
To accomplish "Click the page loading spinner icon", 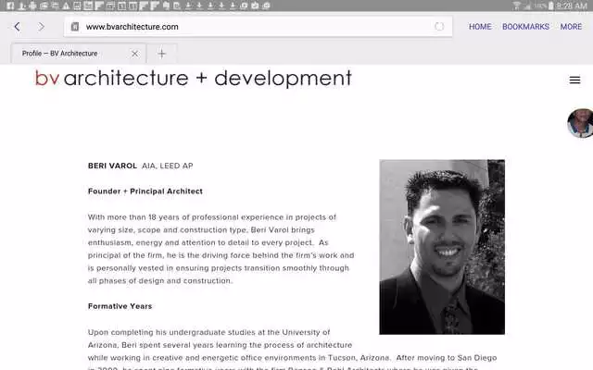I will tap(439, 27).
